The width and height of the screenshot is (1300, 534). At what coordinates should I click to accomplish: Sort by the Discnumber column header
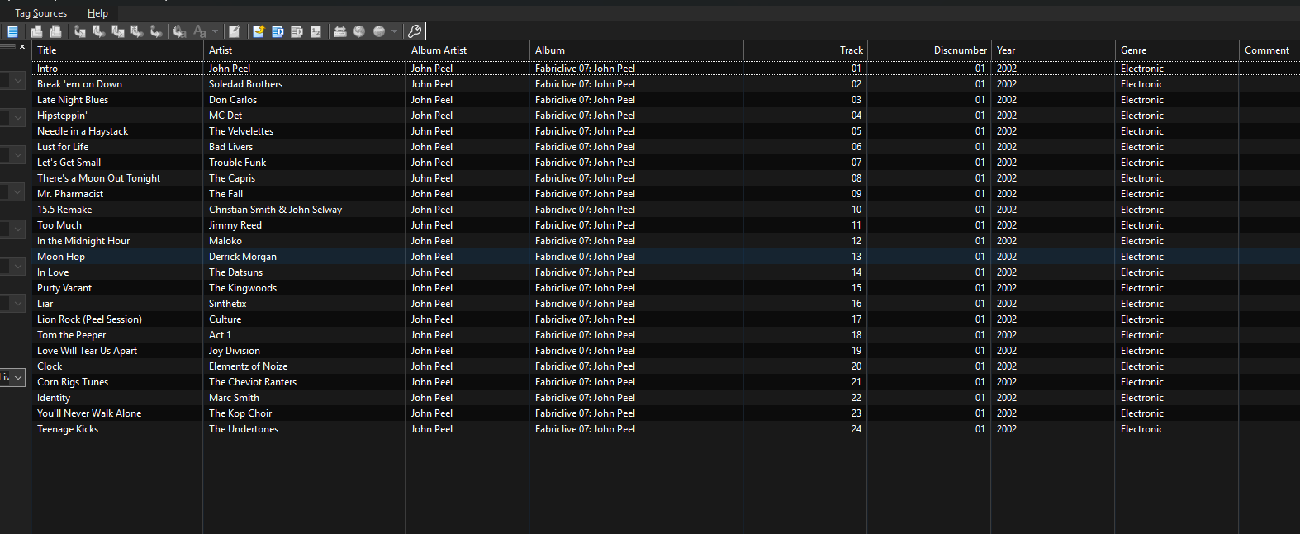coord(929,50)
